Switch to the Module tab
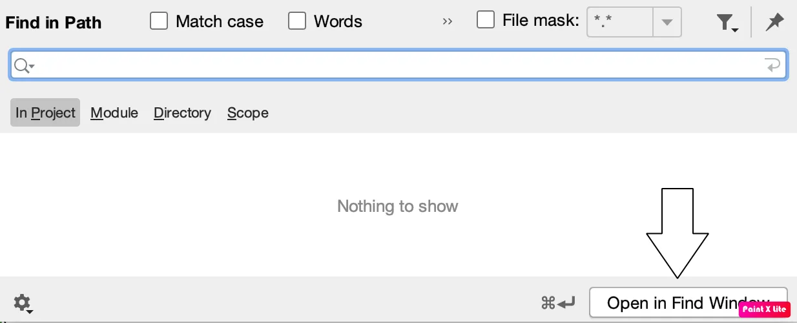 tap(114, 112)
